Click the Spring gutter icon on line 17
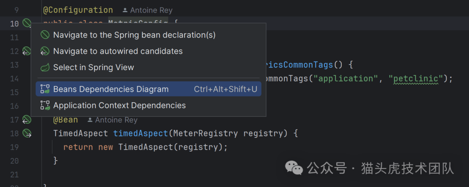The image size is (469, 187). pos(27,119)
